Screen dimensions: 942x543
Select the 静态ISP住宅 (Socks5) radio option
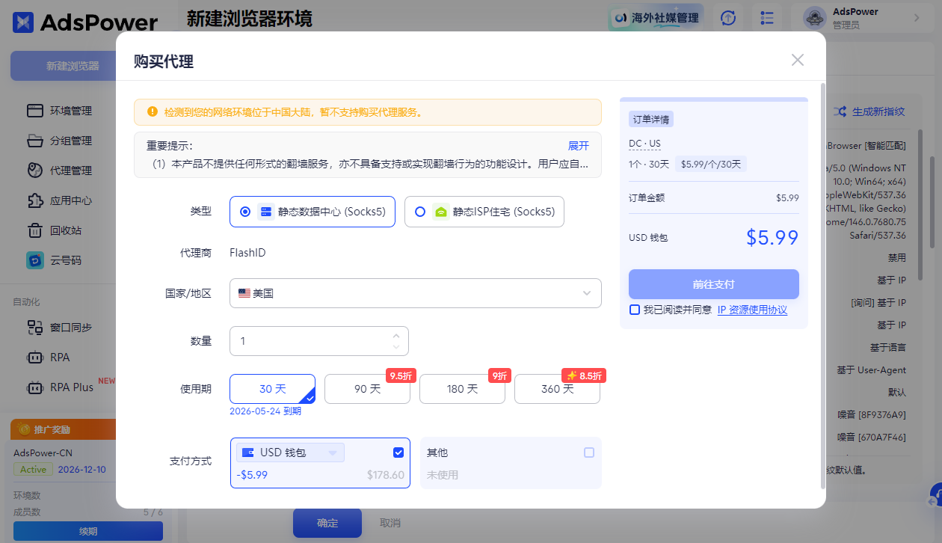click(x=419, y=212)
